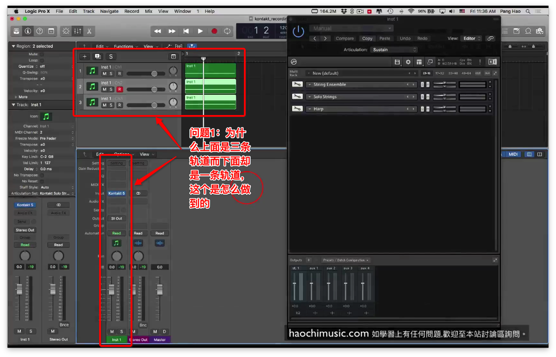The height and width of the screenshot is (357, 556).
Task: Collapse the Track Inst 1 inspector section
Action: [x=13, y=105]
